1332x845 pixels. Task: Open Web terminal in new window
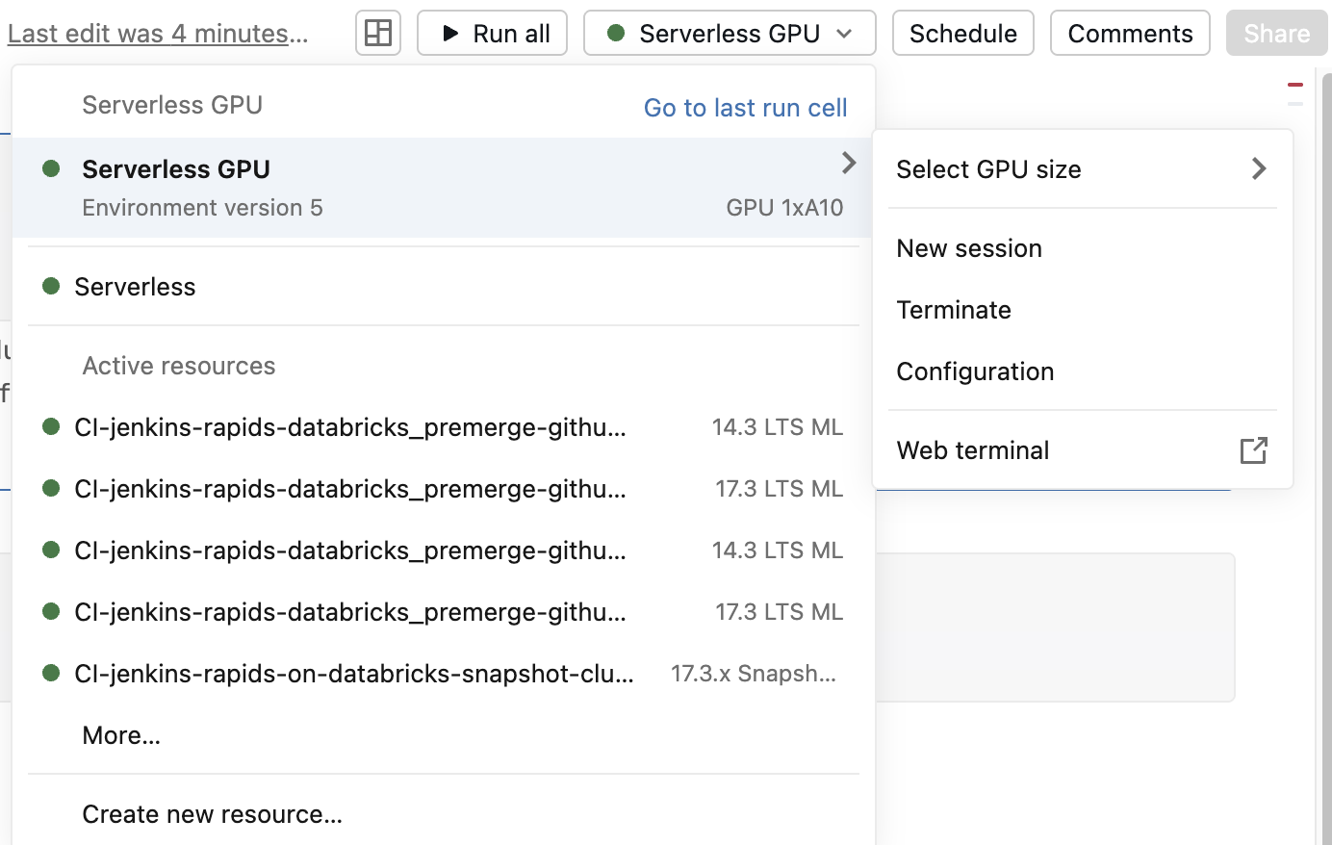tap(1083, 450)
